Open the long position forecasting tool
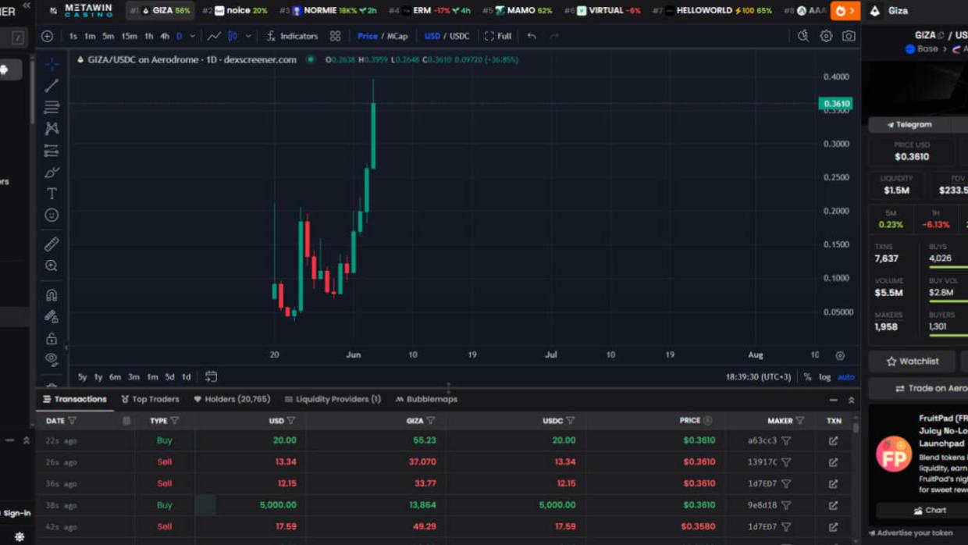The width and height of the screenshot is (968, 545). [x=52, y=150]
